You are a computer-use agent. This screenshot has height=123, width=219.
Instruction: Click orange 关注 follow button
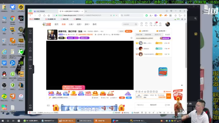(x=128, y=31)
